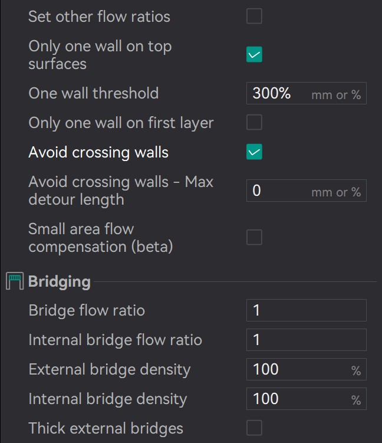Toggle Thick external bridges checkbox

click(254, 428)
